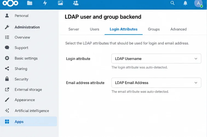Click the 'Login attribute' label
Image resolution: width=207 pixels, height=137 pixels.
(78, 59)
